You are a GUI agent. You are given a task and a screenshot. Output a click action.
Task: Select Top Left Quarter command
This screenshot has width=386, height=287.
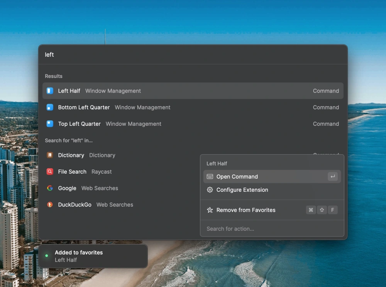coord(193,124)
